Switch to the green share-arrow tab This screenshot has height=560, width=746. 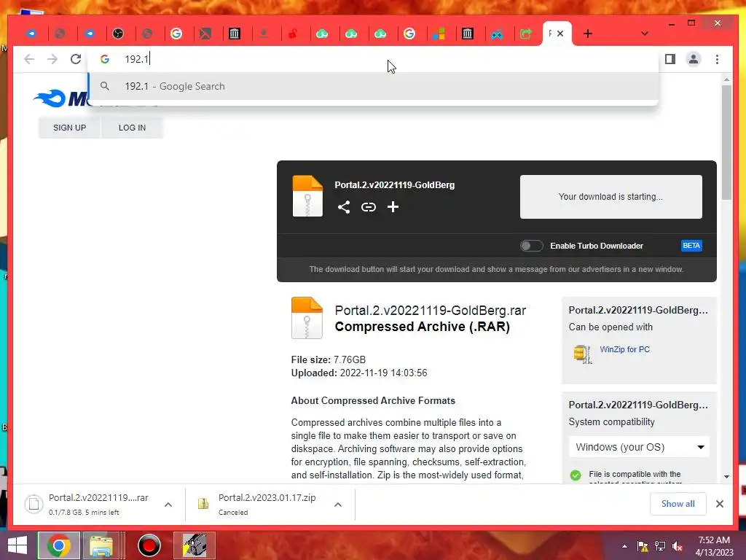526,34
